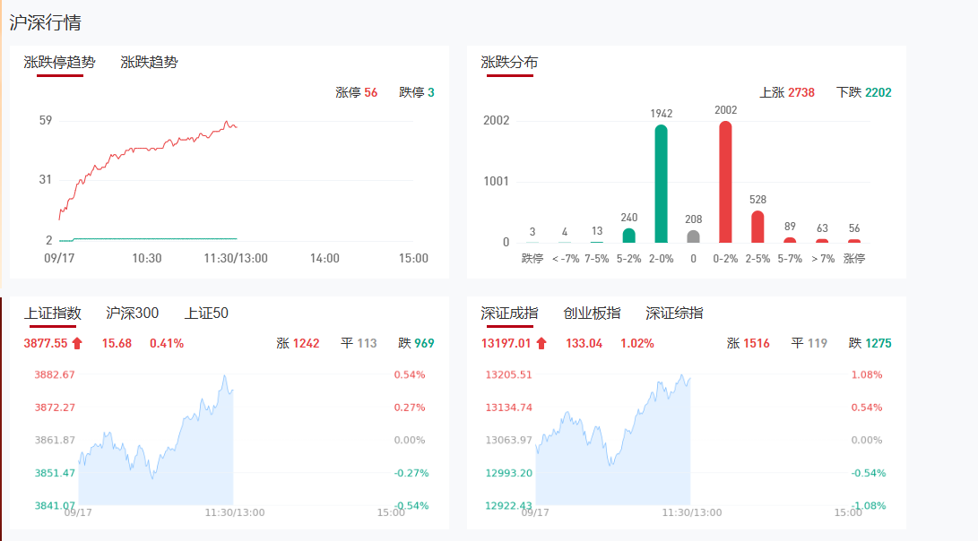The image size is (978, 541).
Task: Click the green 5-2% bar showing 240
Action: click(x=628, y=236)
